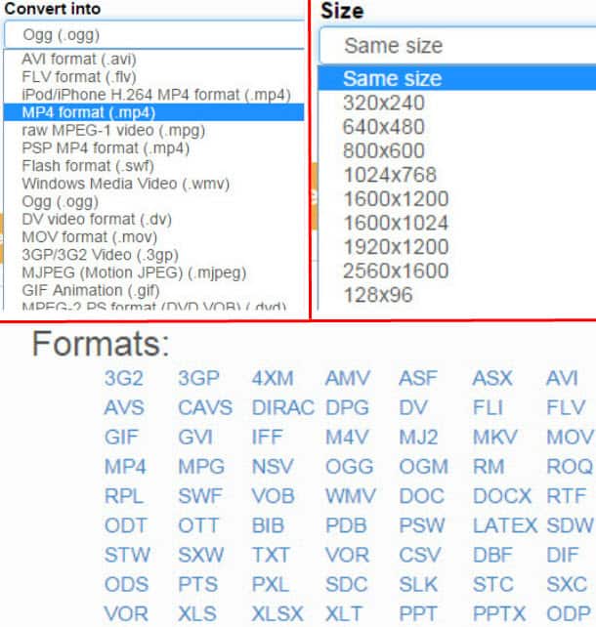Screen dimensions: 596x627
Task: Visit the MOV format link
Action: pos(571,438)
